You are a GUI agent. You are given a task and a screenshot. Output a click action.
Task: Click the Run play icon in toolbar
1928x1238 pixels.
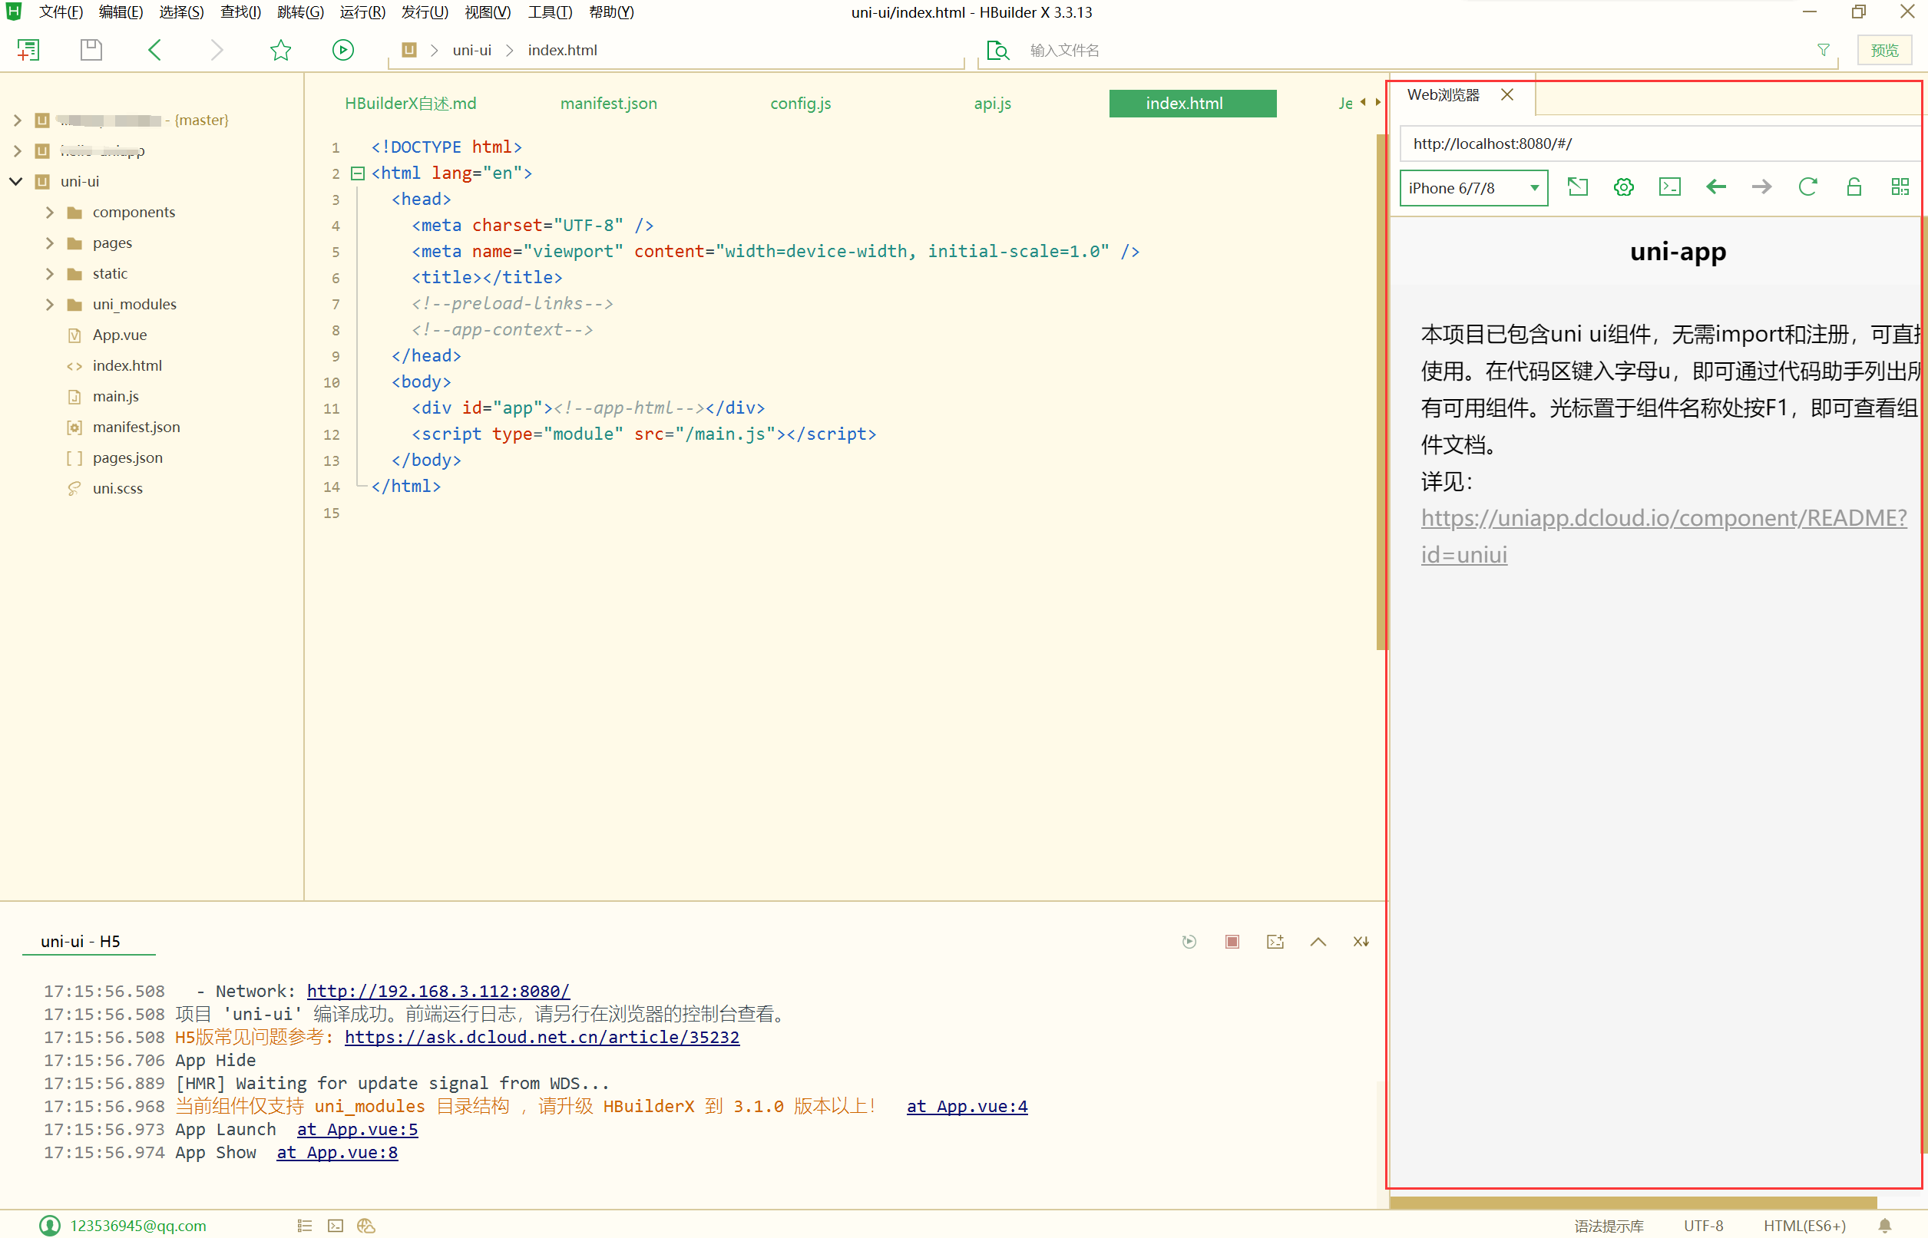342,50
